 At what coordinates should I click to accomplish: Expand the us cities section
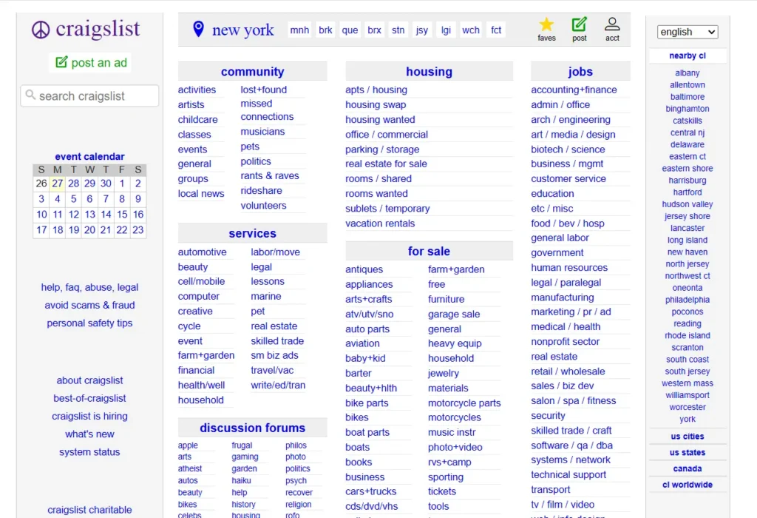click(x=688, y=437)
